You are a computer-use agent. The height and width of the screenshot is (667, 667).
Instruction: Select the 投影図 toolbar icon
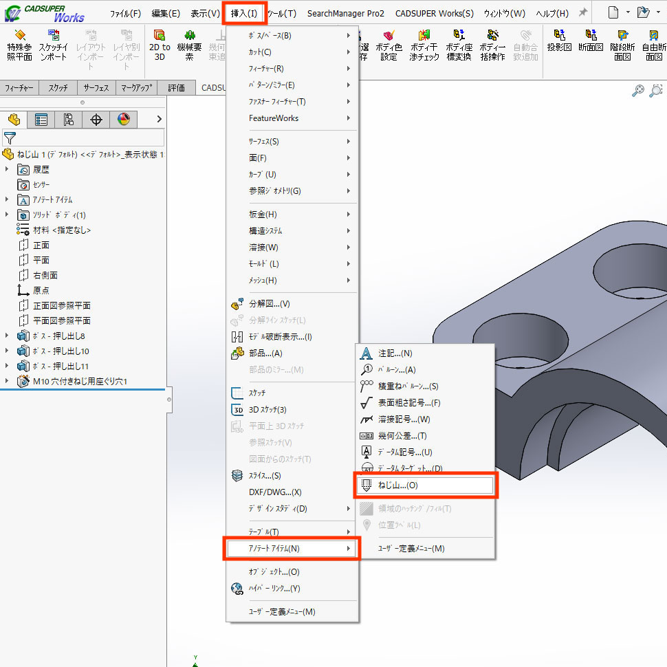click(560, 41)
